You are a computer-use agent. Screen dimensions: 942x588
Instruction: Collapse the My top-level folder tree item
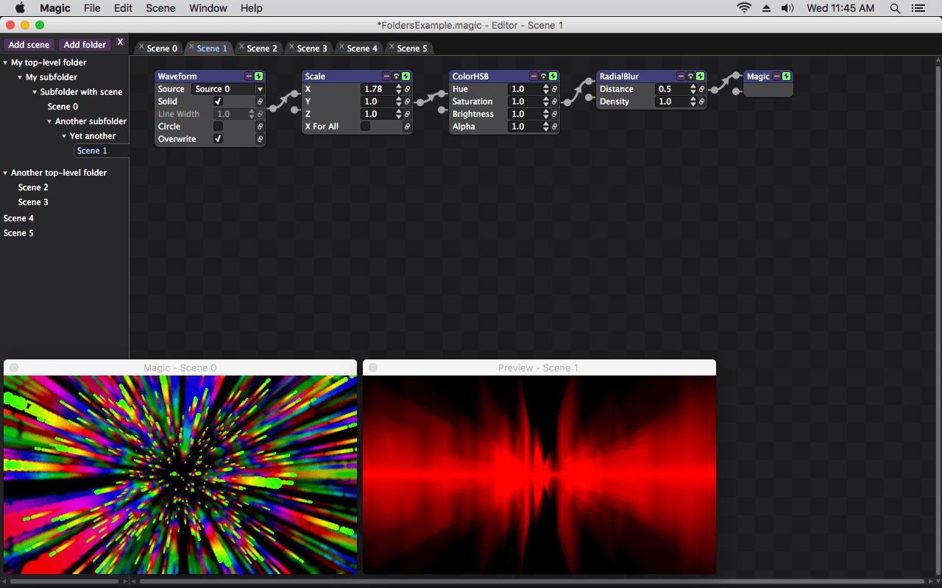tap(7, 62)
